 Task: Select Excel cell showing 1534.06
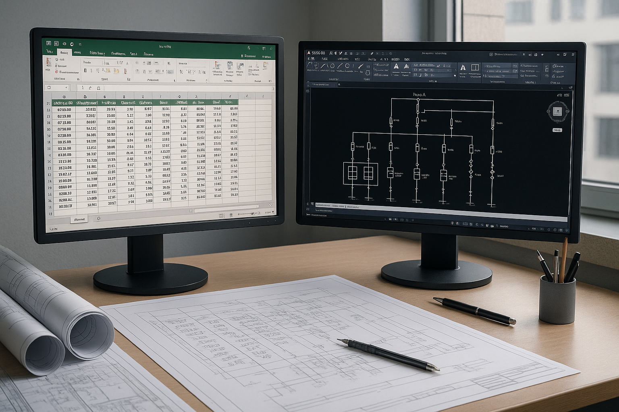[x=65, y=168]
